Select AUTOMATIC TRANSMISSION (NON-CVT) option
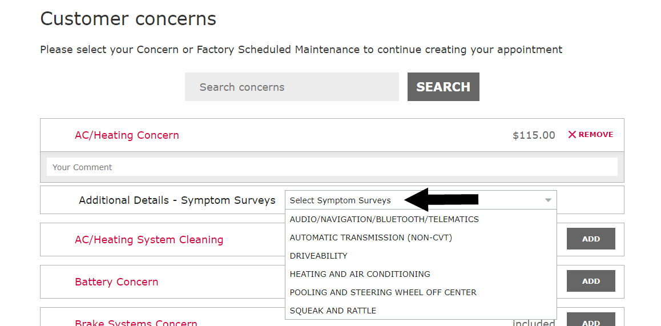661x326 pixels. pyautogui.click(x=370, y=238)
